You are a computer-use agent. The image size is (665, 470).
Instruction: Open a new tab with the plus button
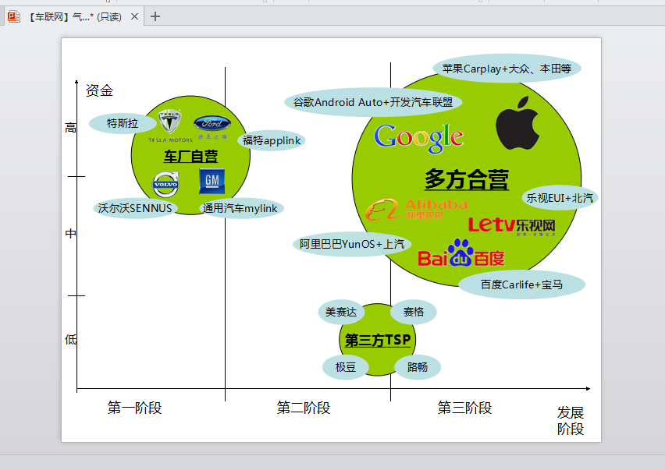click(x=155, y=16)
